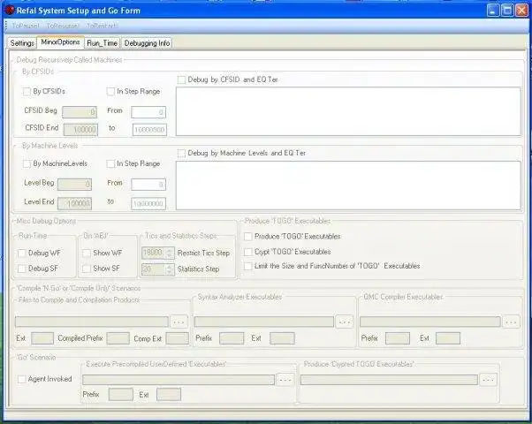Decrease the Restrict Tics Step value
Viewport: 532px width, 424px height.
pos(170,256)
